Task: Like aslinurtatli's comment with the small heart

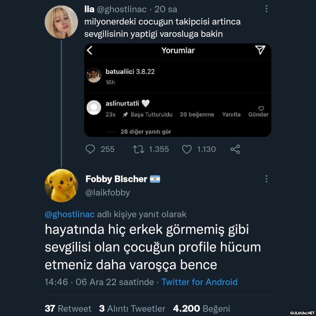Action: pos(261,108)
